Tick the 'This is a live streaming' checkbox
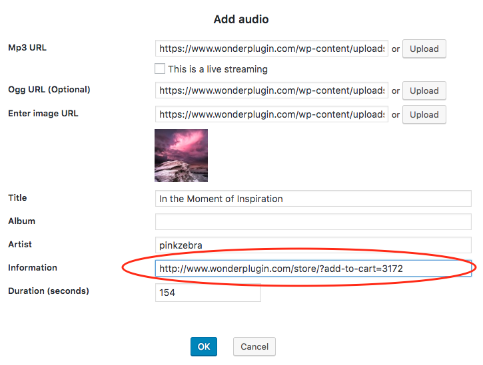This screenshot has width=483, height=365. (x=160, y=68)
